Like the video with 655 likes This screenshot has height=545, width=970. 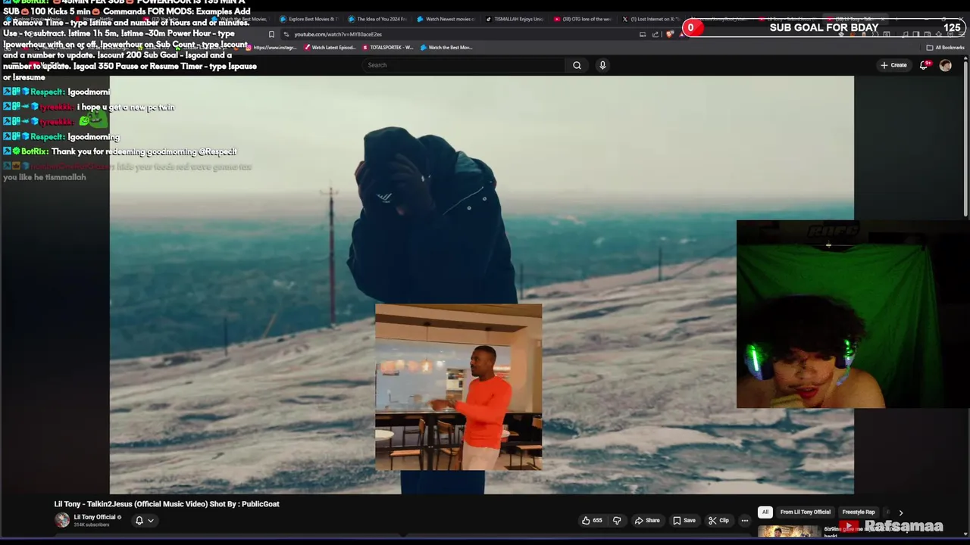(x=592, y=520)
